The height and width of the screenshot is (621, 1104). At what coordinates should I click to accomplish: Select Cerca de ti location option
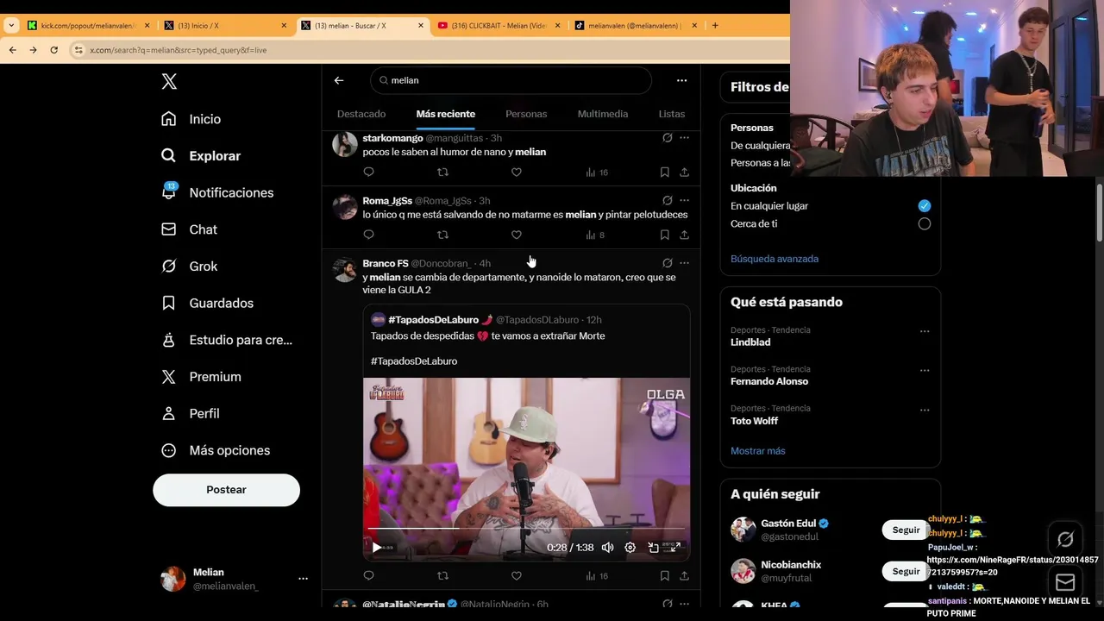coord(924,224)
